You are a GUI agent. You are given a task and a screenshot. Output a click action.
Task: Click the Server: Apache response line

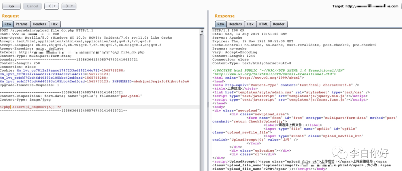coord(227,37)
